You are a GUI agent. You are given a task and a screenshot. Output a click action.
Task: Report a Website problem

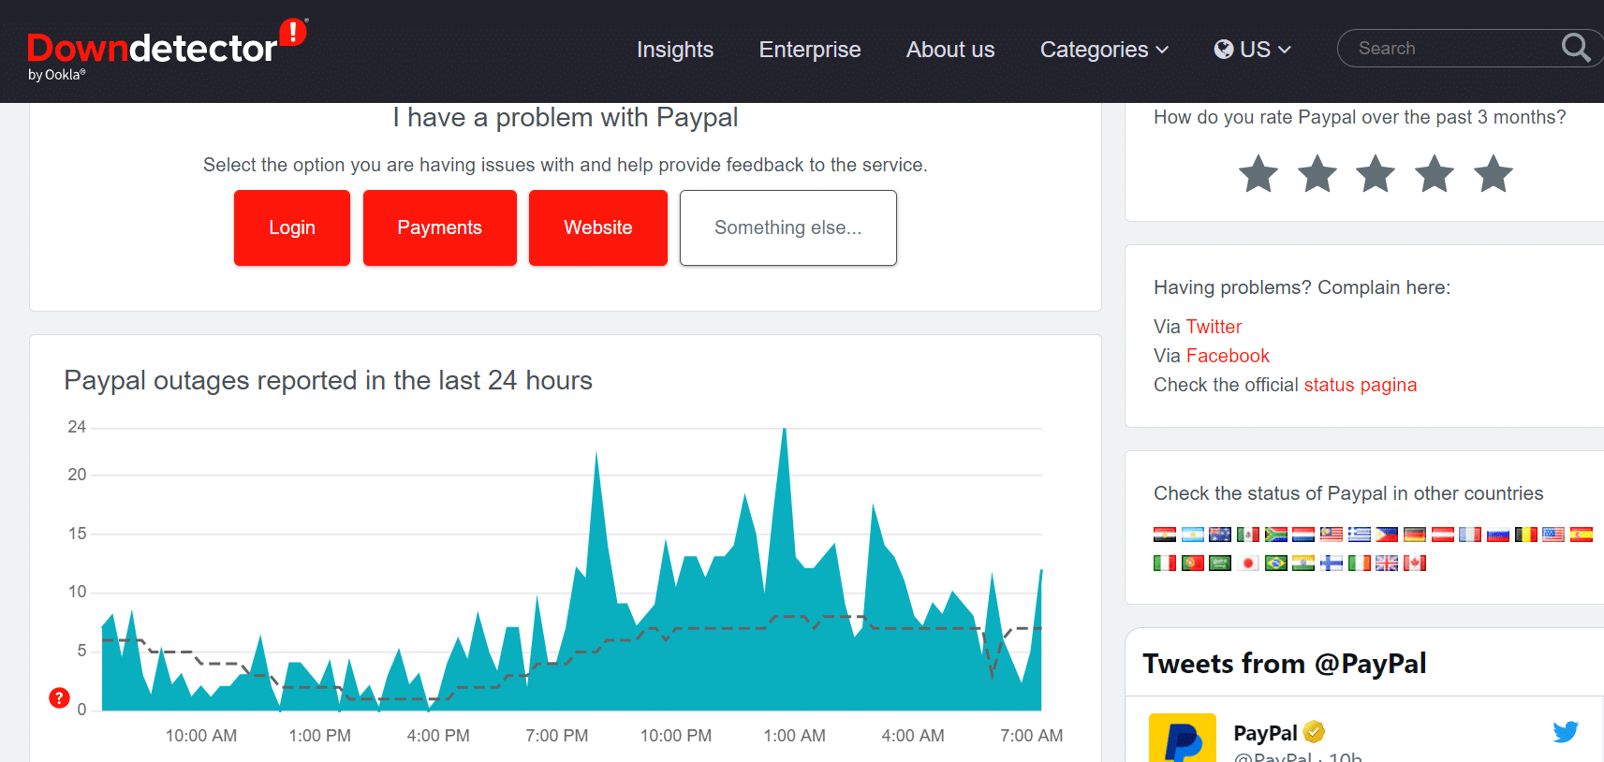[598, 227]
